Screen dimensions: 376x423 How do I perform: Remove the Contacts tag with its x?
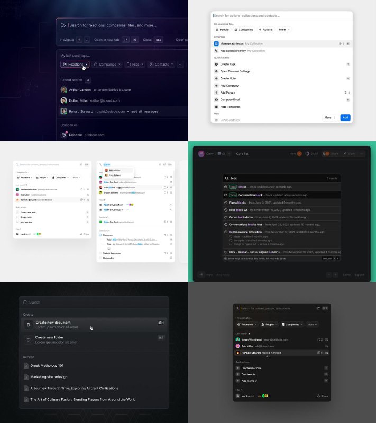[x=172, y=65]
